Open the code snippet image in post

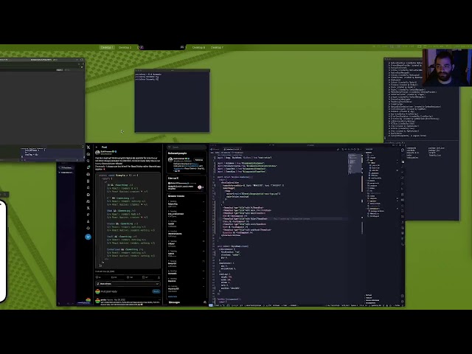128,221
